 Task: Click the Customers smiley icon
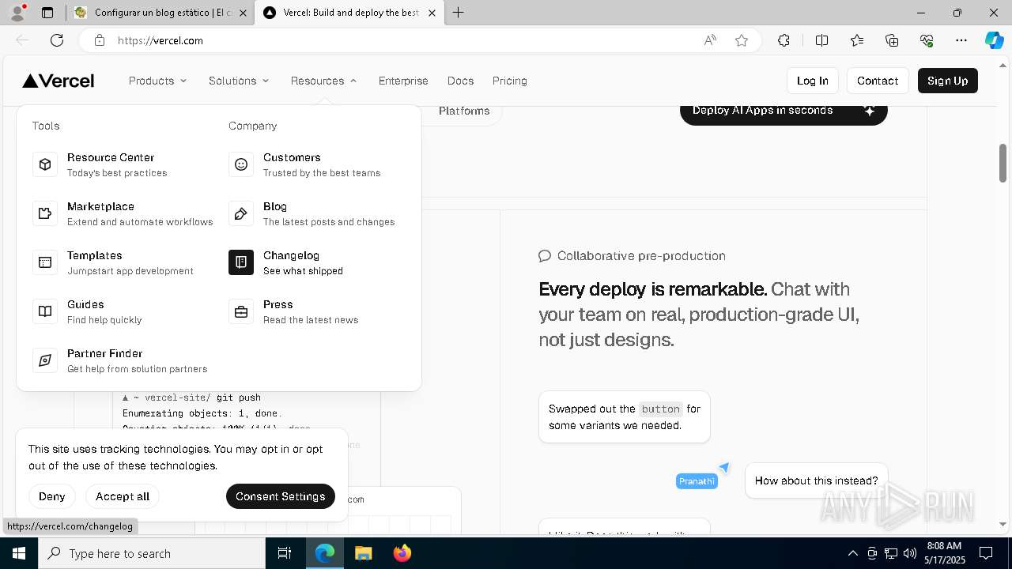241,164
